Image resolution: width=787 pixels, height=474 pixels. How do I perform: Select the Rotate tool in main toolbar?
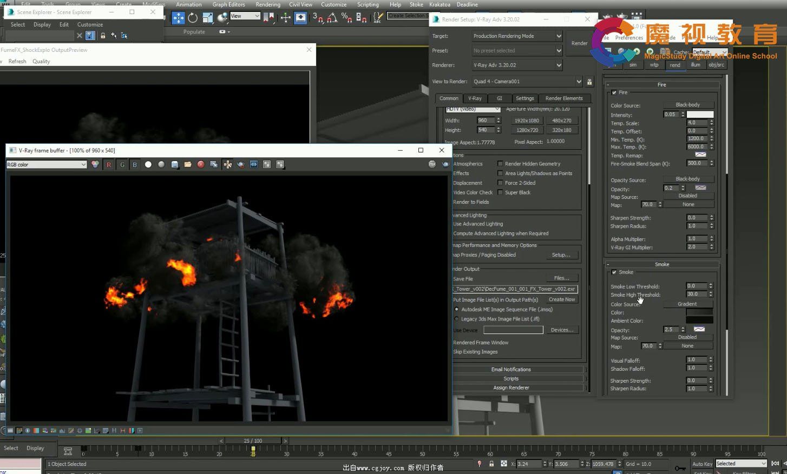coord(193,18)
